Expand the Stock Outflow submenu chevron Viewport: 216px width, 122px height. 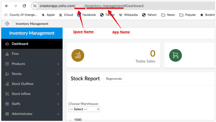pyautogui.click(x=58, y=84)
